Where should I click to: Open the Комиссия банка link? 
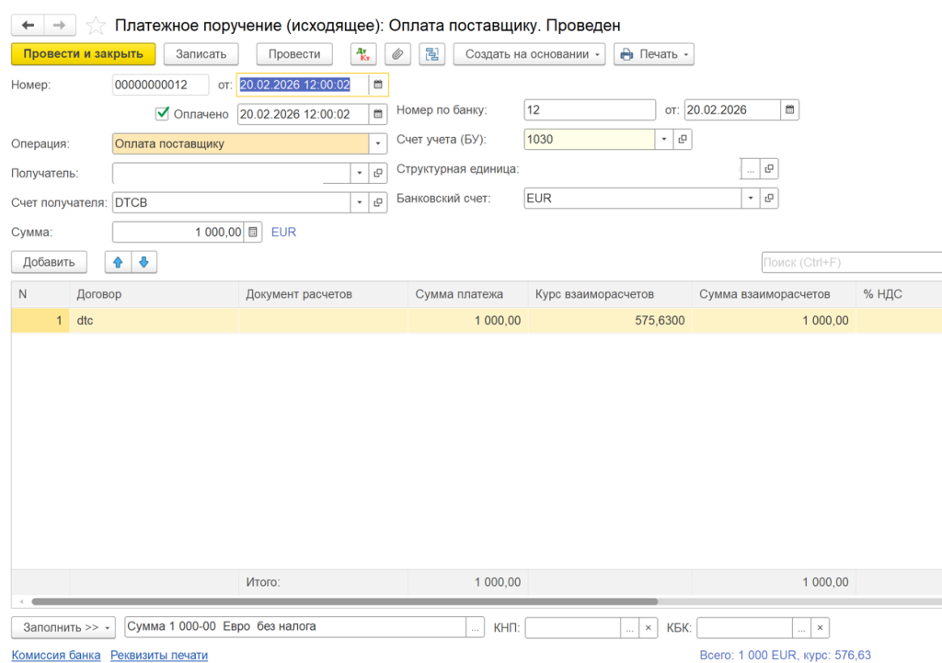(56, 655)
